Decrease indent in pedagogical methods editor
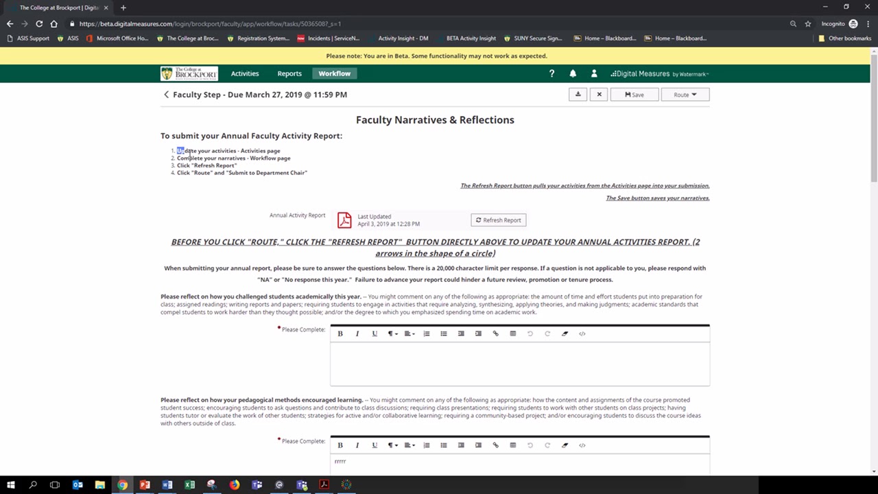This screenshot has width=878, height=494. point(461,445)
